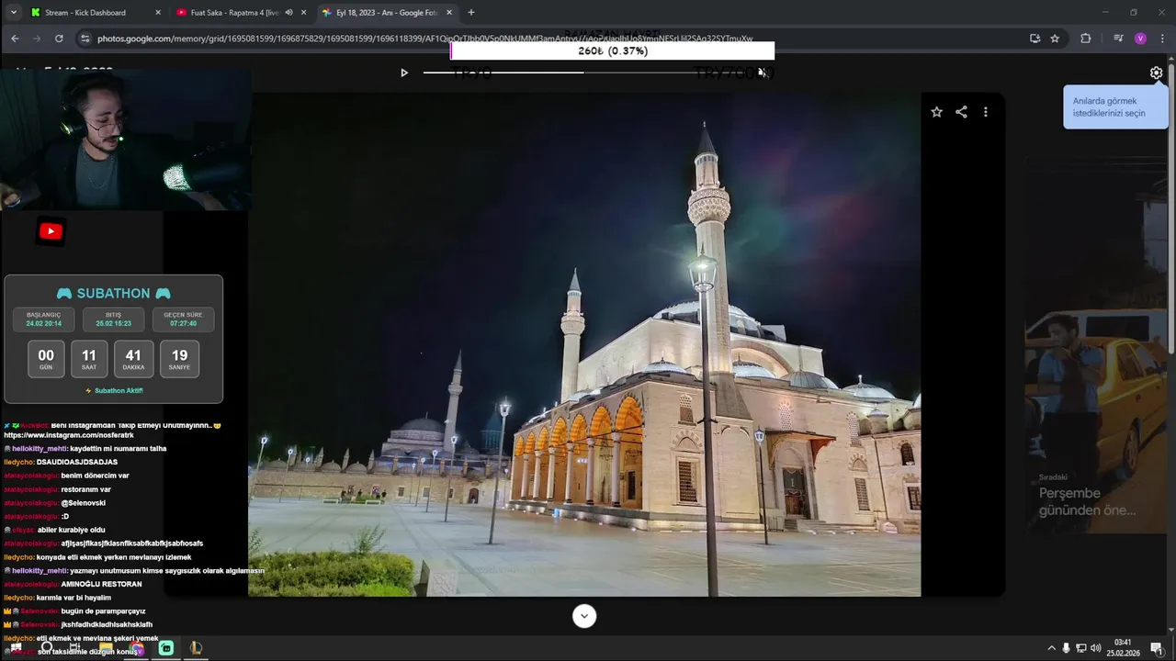The height and width of the screenshot is (661, 1176).
Task: Click the YouTube logo on the overlay
Action: [51, 232]
